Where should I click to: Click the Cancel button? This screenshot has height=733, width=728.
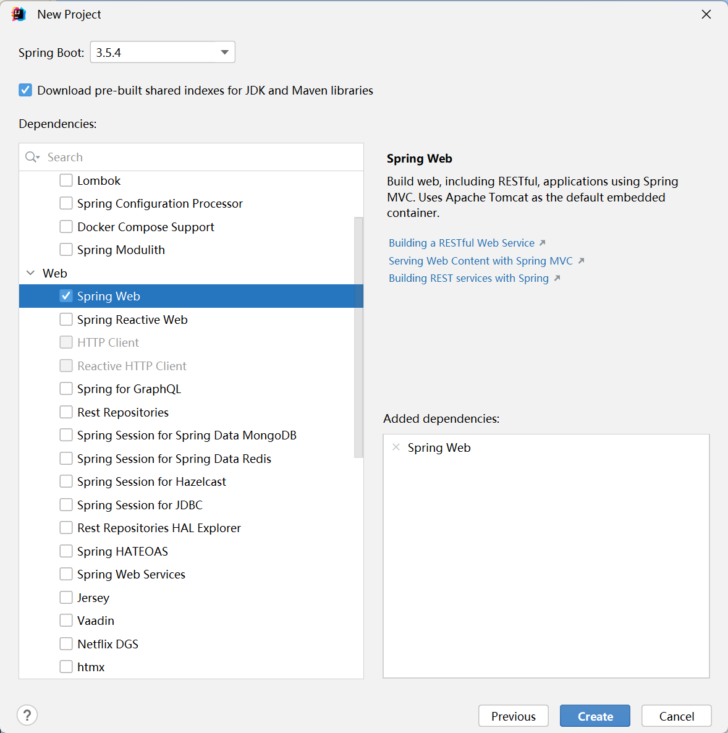point(677,716)
